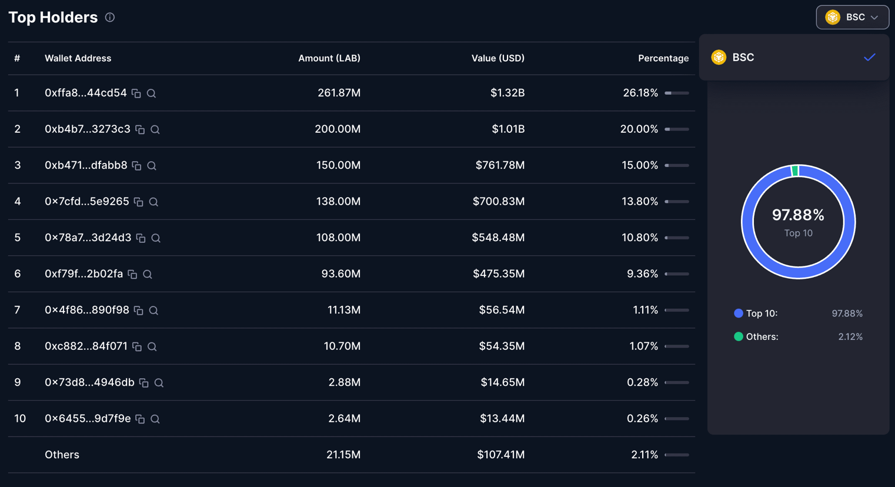Click the BSC coin icon in dropdown list
895x487 pixels.
(719, 57)
